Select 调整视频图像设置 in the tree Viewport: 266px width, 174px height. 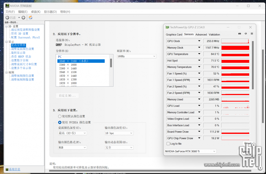coord(23,80)
